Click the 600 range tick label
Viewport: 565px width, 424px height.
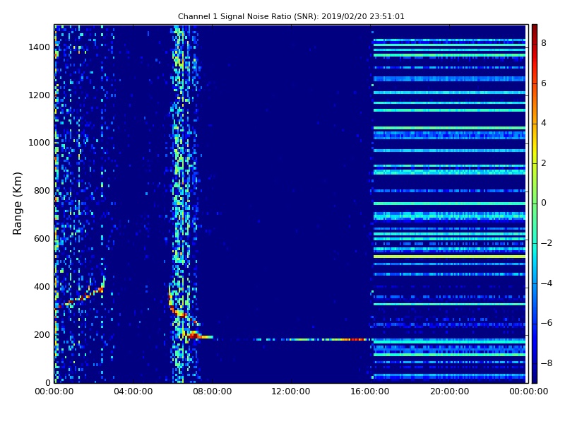42,239
